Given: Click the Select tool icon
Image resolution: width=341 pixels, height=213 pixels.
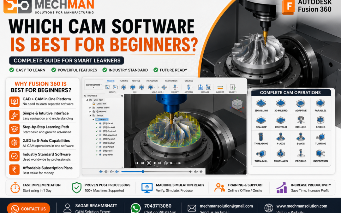Looking at the screenshot, I should click(232, 87).
